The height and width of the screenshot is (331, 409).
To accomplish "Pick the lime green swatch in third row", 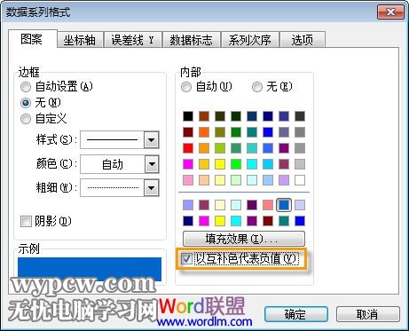I will point(220,148).
